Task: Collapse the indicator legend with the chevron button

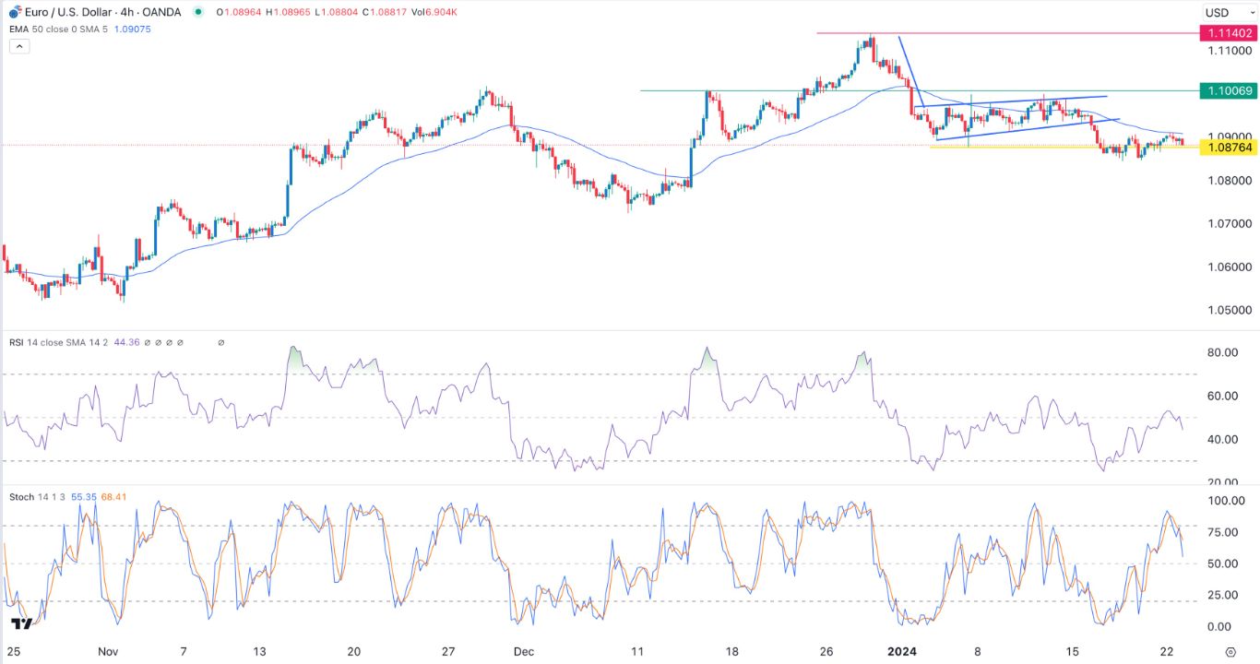Action: [18, 45]
